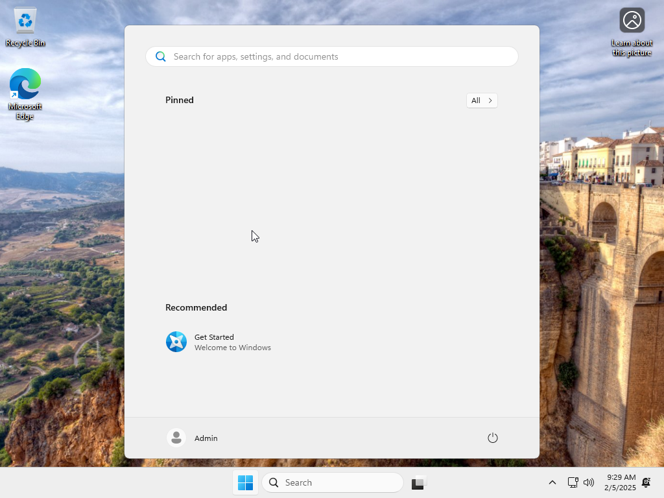Show hidden system tray icons

point(552,482)
